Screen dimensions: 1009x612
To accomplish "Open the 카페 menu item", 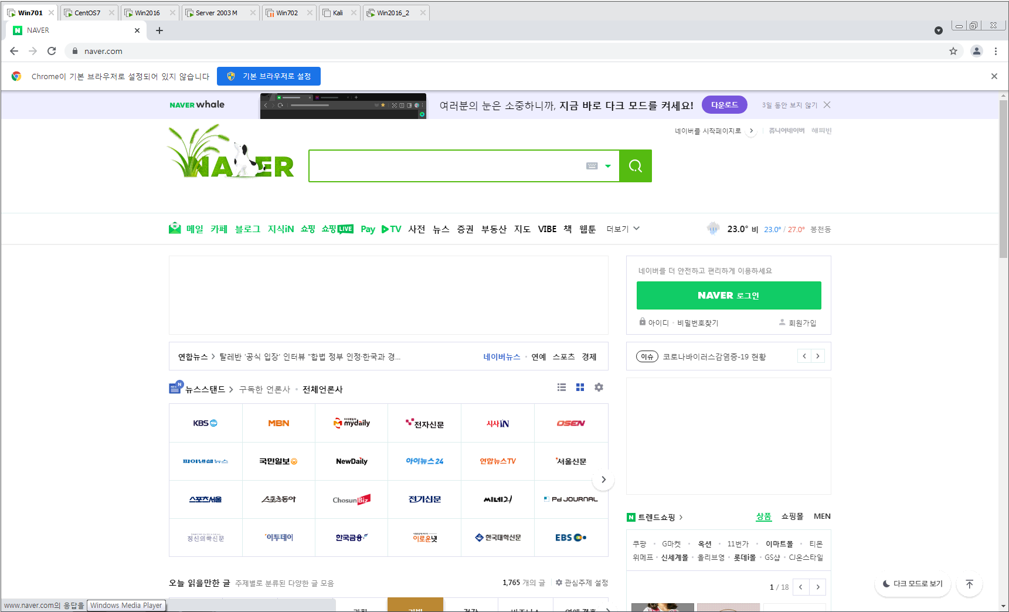I will click(x=219, y=229).
